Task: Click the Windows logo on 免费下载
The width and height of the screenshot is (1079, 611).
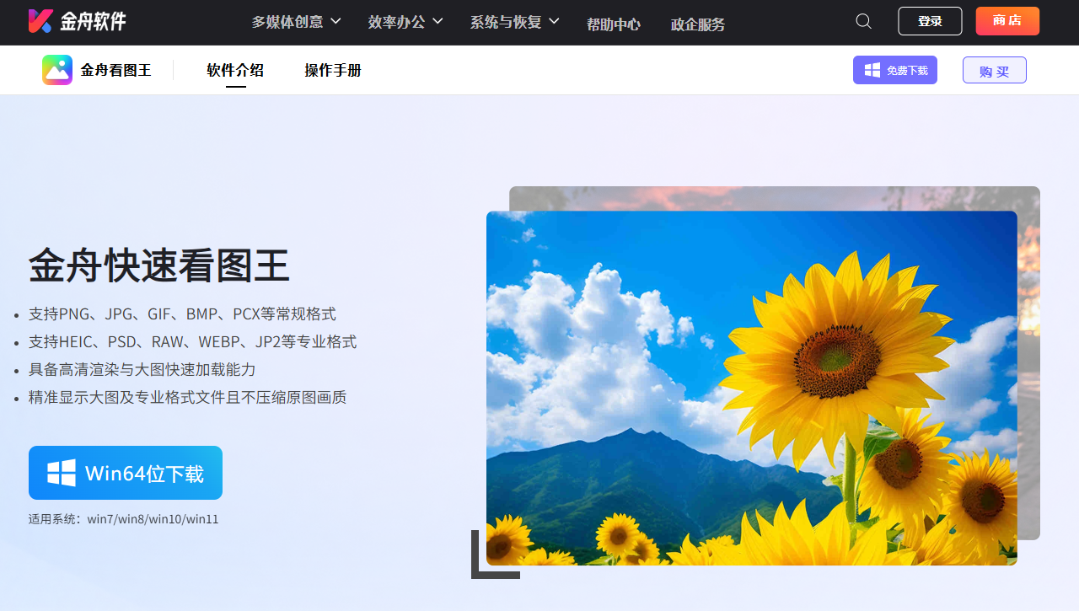Action: (872, 71)
